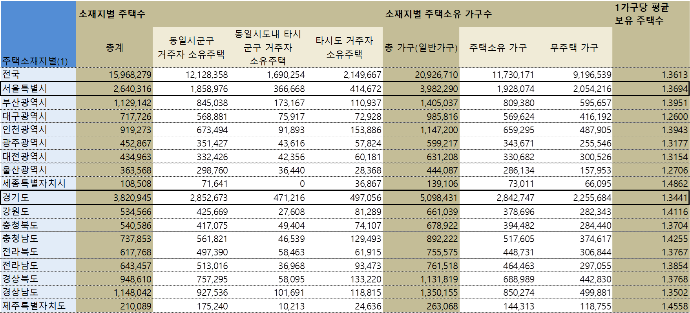Select the 1.4116 cell for 강원도
Viewport: 690px width, 313px height.
pyautogui.click(x=651, y=212)
